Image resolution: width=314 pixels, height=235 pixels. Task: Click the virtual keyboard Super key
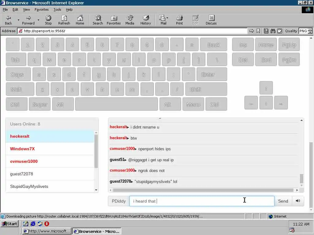[40, 104]
